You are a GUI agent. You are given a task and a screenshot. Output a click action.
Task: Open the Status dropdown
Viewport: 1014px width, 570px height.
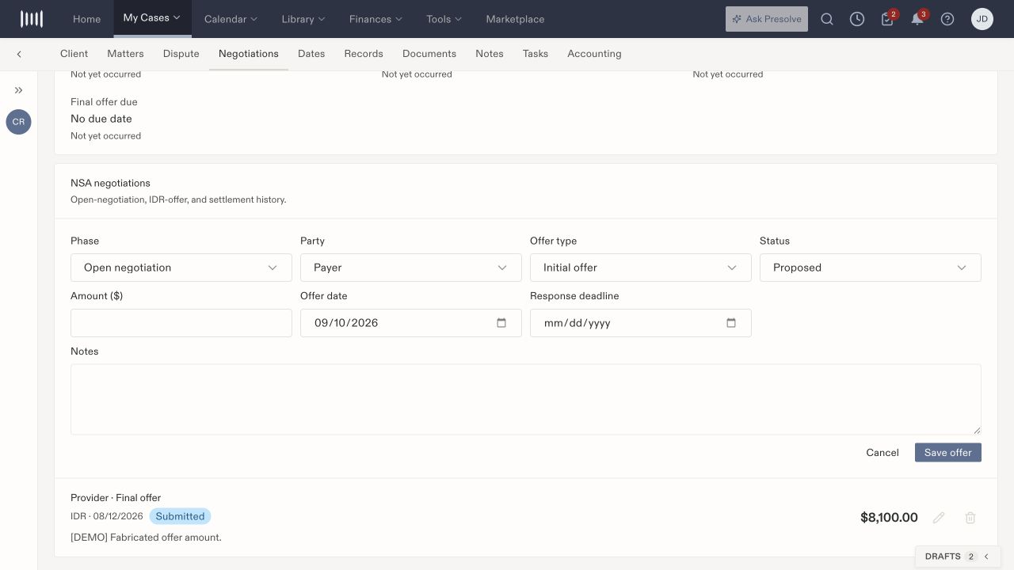pyautogui.click(x=871, y=268)
